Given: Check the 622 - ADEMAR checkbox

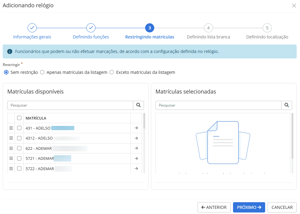Looking at the screenshot, I should pyautogui.click(x=19, y=148).
